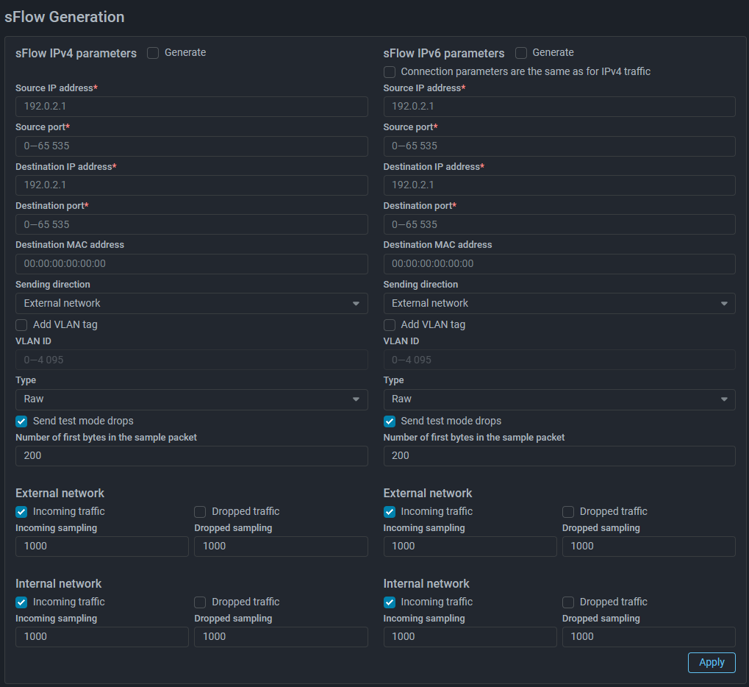
Task: Toggle IPv6 Add VLAN tag checkbox
Action: click(390, 325)
